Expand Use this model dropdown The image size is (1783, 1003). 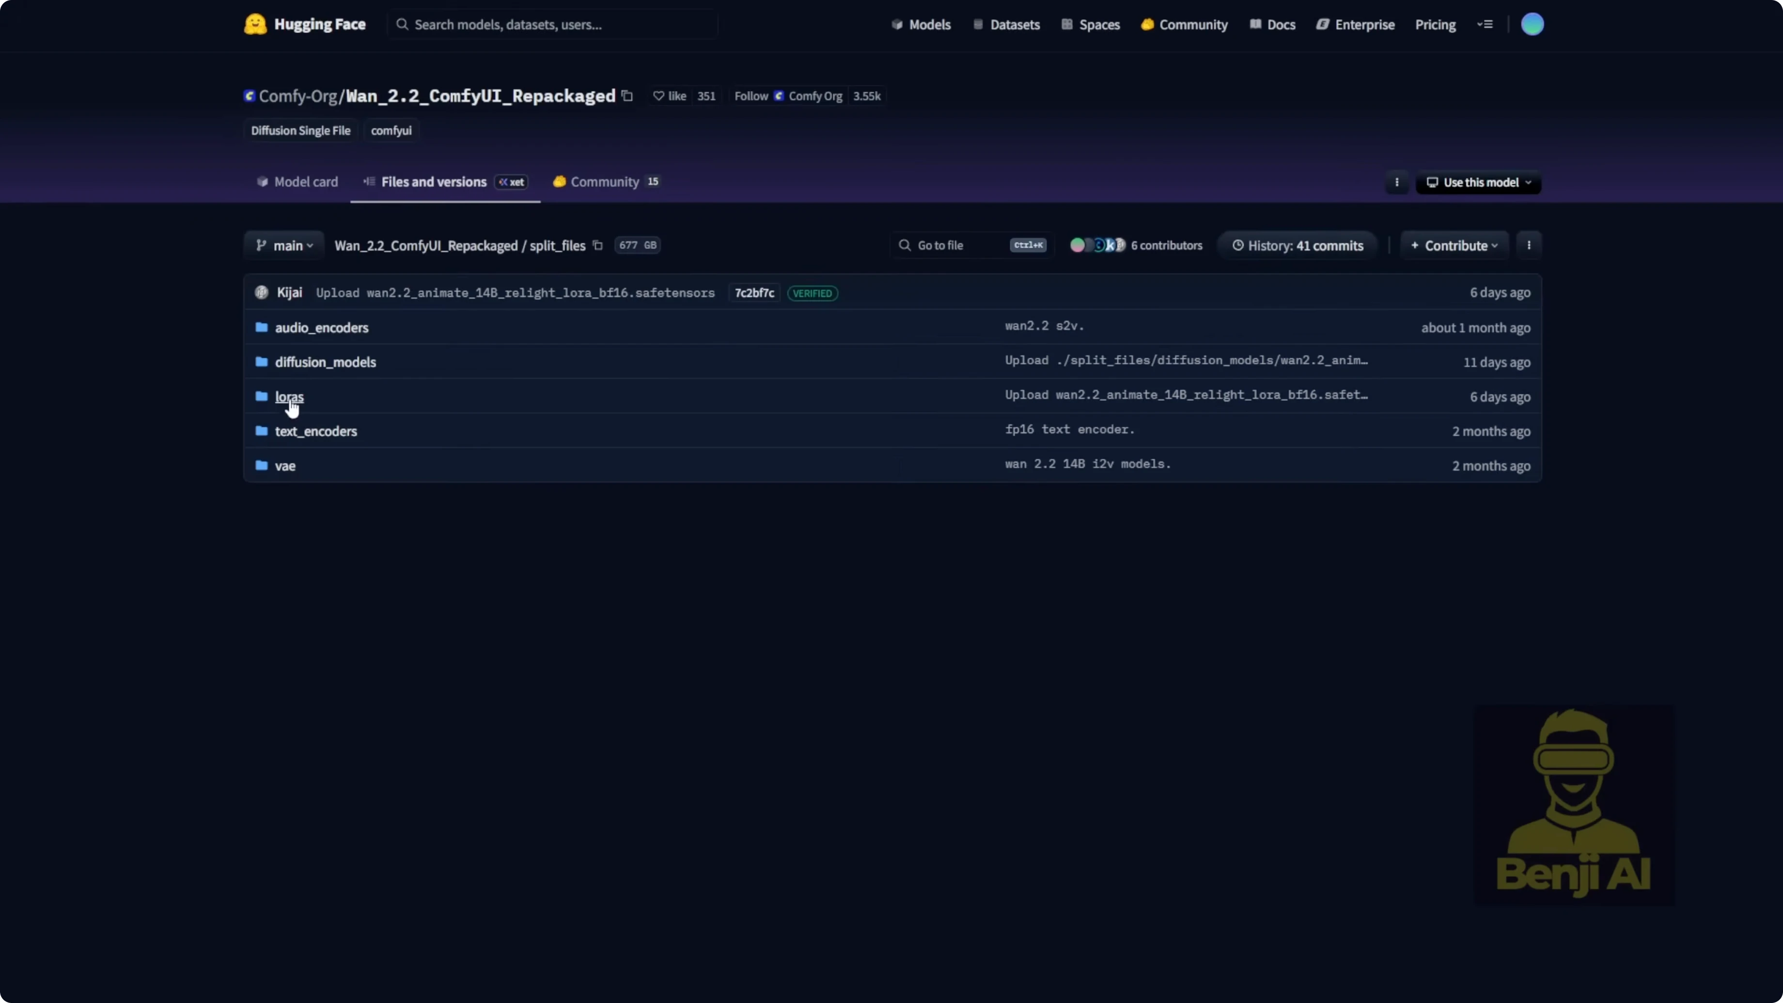coord(1478,183)
